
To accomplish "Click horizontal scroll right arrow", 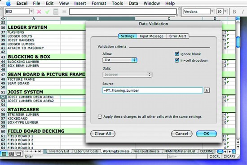I will (230, 152).
